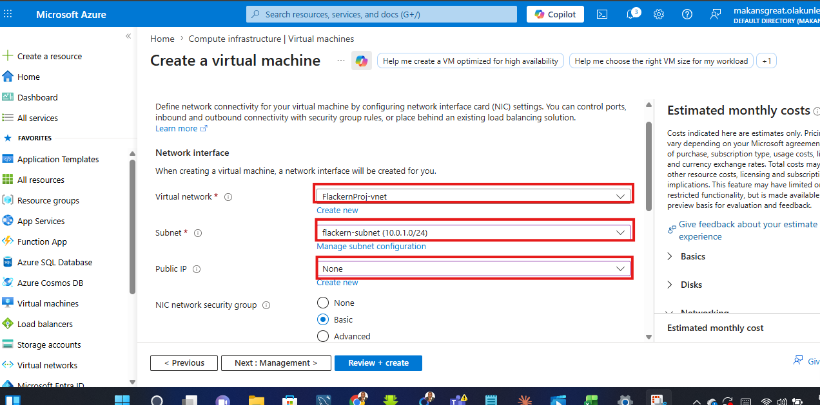Select Advanced NIC network security group option
The image size is (820, 405).
323,336
